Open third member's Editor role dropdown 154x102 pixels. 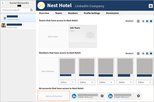point(106,82)
